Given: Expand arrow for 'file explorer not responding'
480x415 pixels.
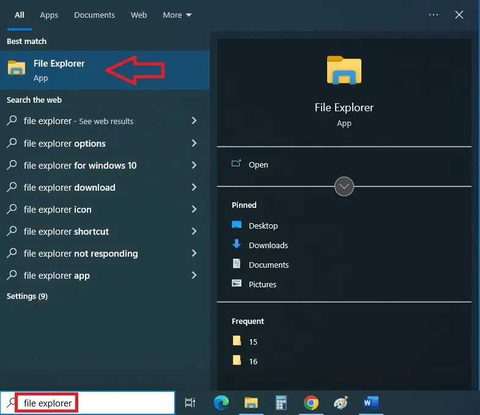Looking at the screenshot, I should [194, 253].
